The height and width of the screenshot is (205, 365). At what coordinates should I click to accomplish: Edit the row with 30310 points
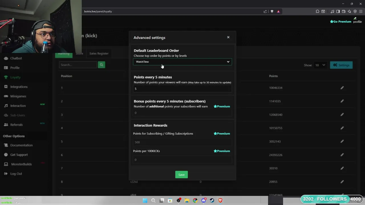(x=342, y=168)
